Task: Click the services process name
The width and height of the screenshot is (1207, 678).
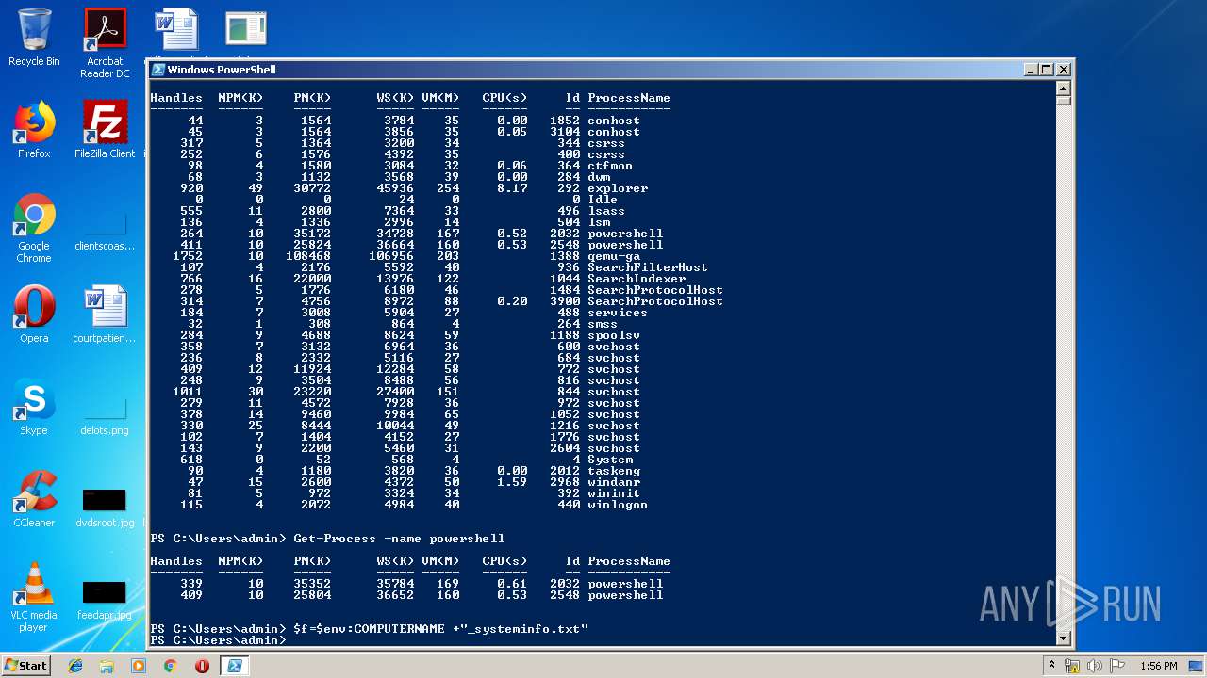Action: coord(618,313)
